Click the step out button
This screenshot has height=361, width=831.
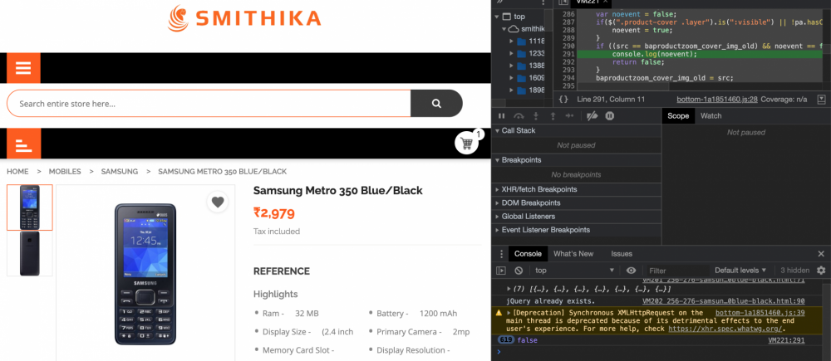click(x=553, y=116)
